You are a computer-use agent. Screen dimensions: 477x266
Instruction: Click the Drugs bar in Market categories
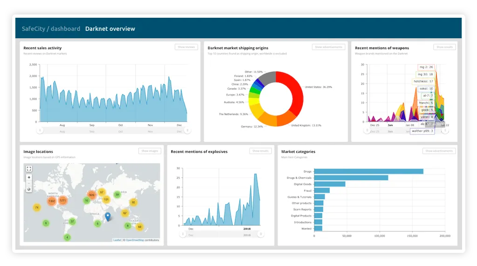pos(369,172)
